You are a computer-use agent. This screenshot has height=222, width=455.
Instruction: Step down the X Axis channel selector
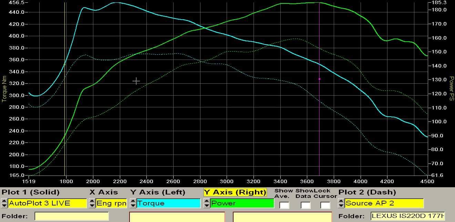click(91, 205)
